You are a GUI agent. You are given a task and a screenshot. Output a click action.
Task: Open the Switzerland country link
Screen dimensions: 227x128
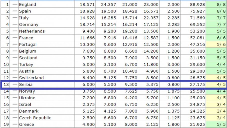click(31, 78)
